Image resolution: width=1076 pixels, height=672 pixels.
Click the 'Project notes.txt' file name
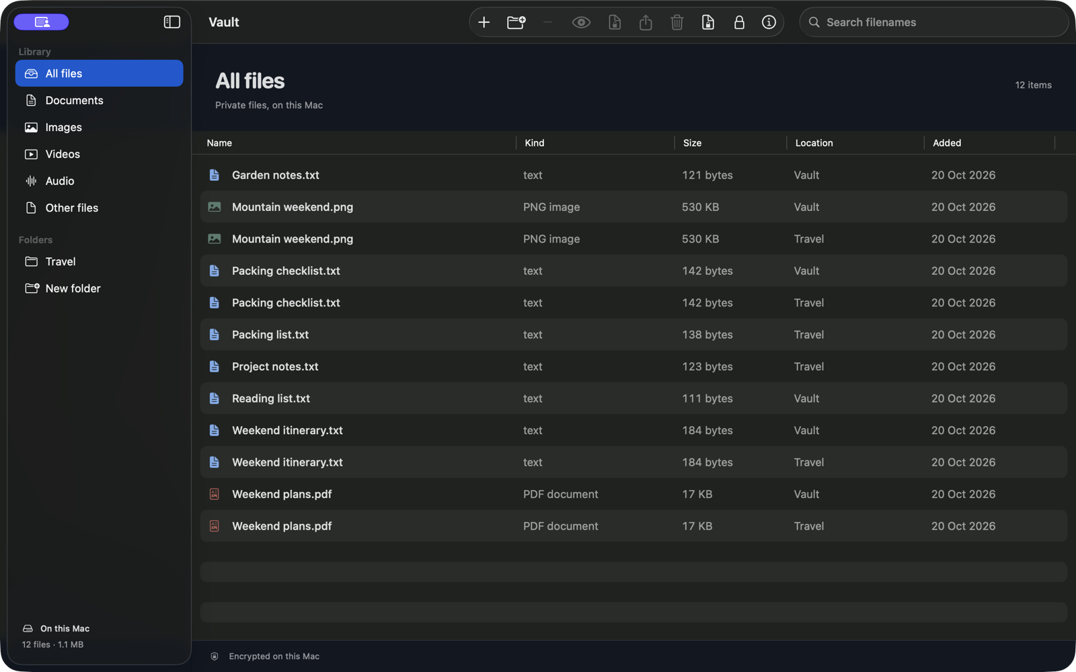[x=275, y=366]
